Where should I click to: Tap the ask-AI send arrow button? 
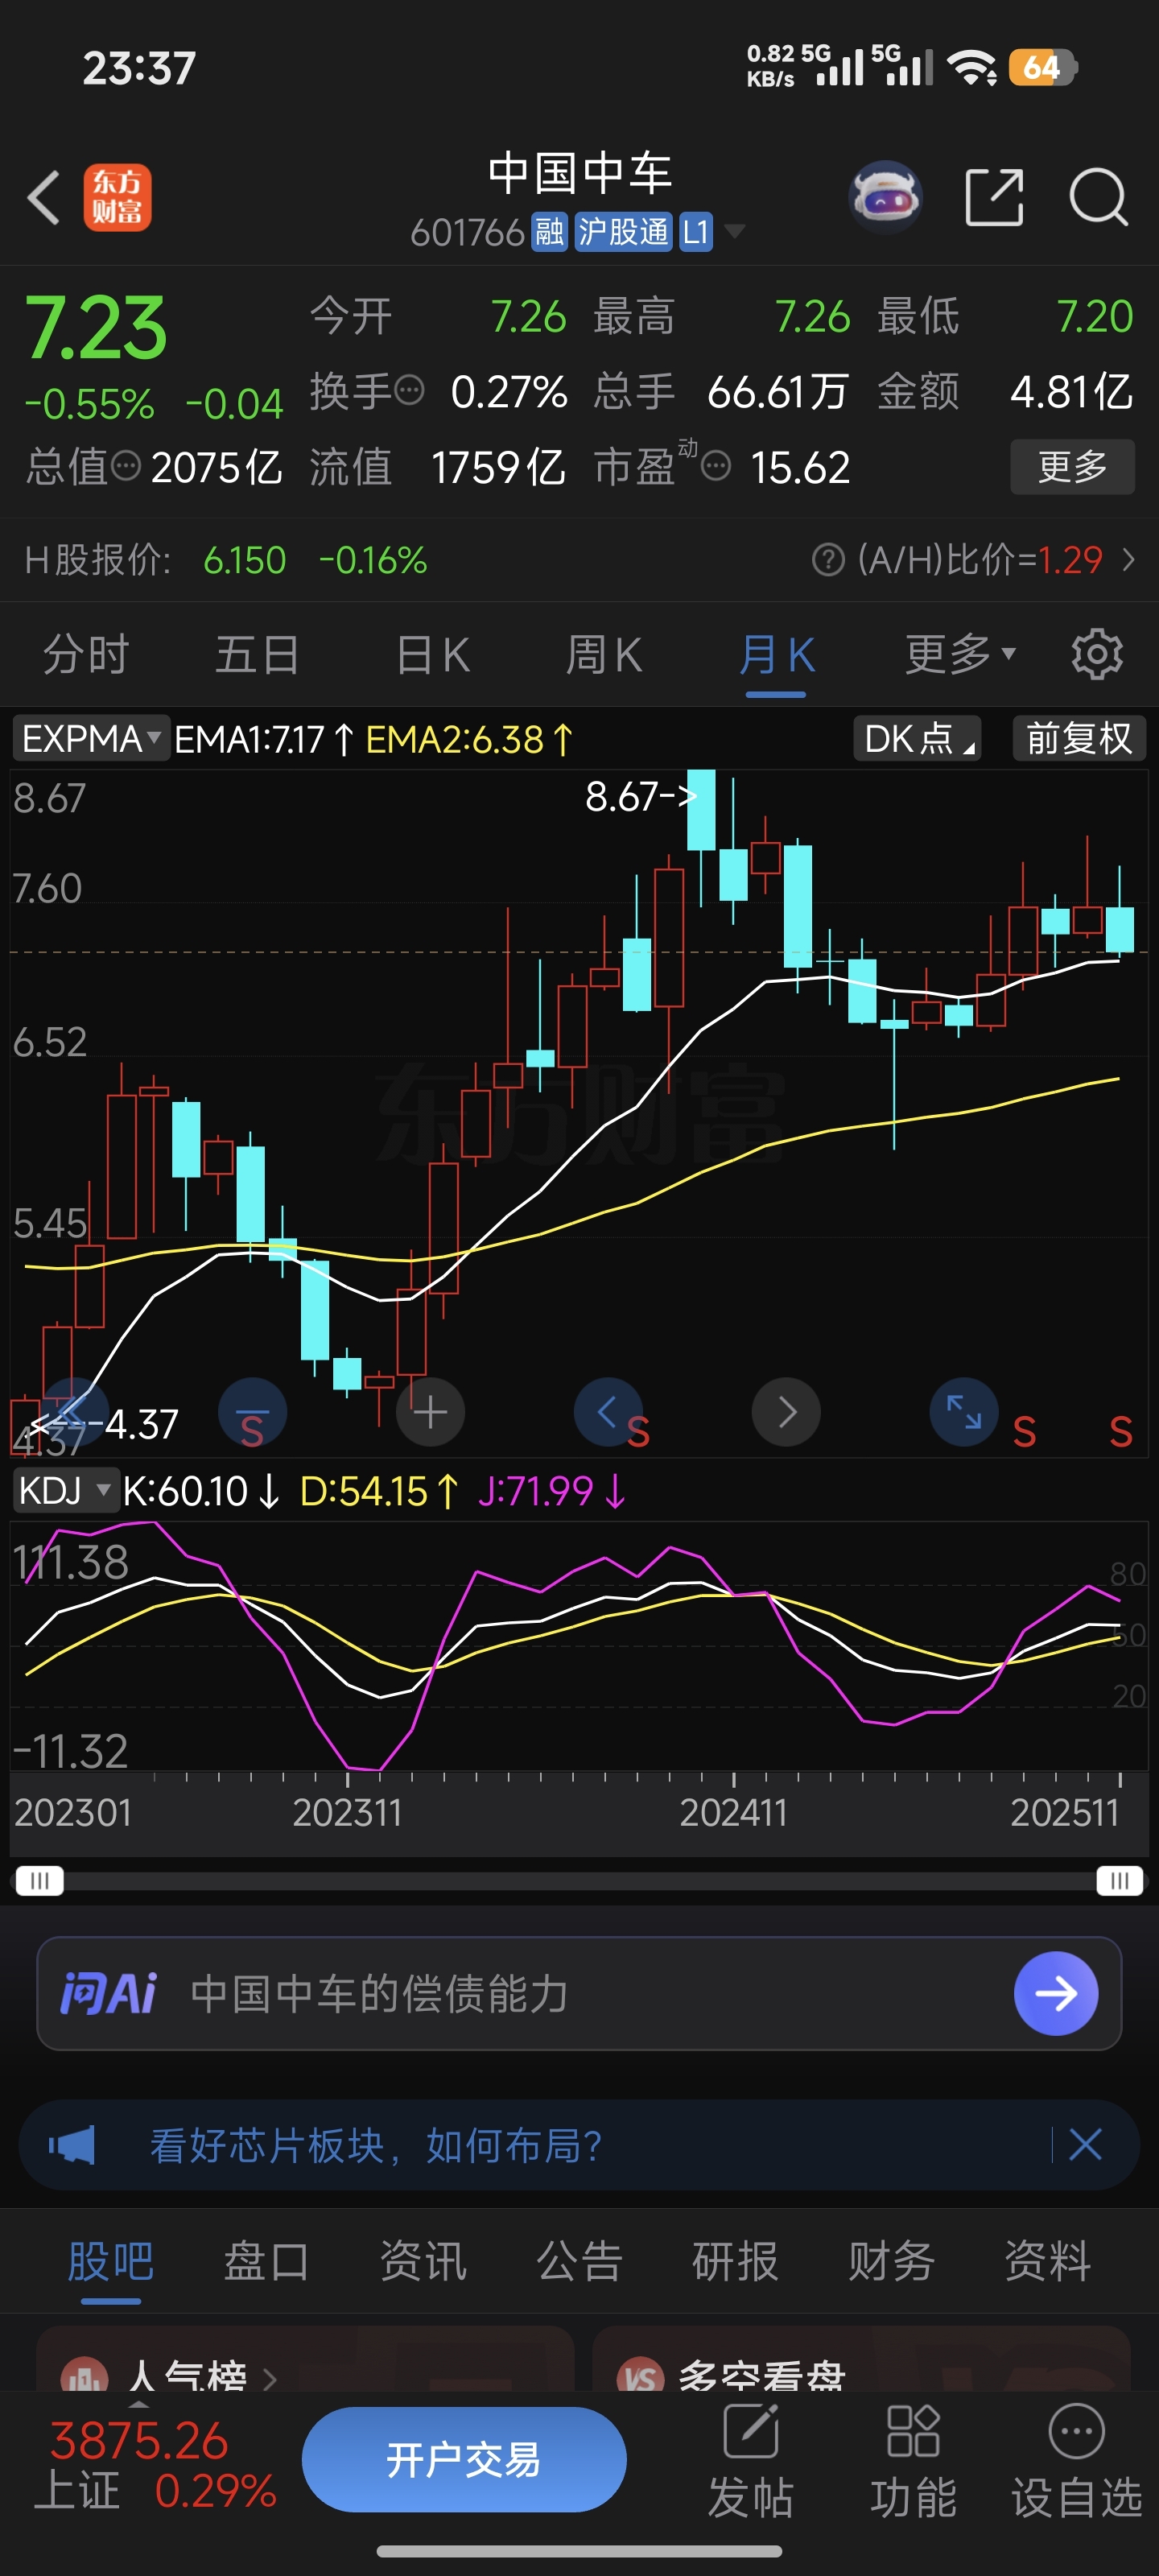[x=1056, y=1993]
